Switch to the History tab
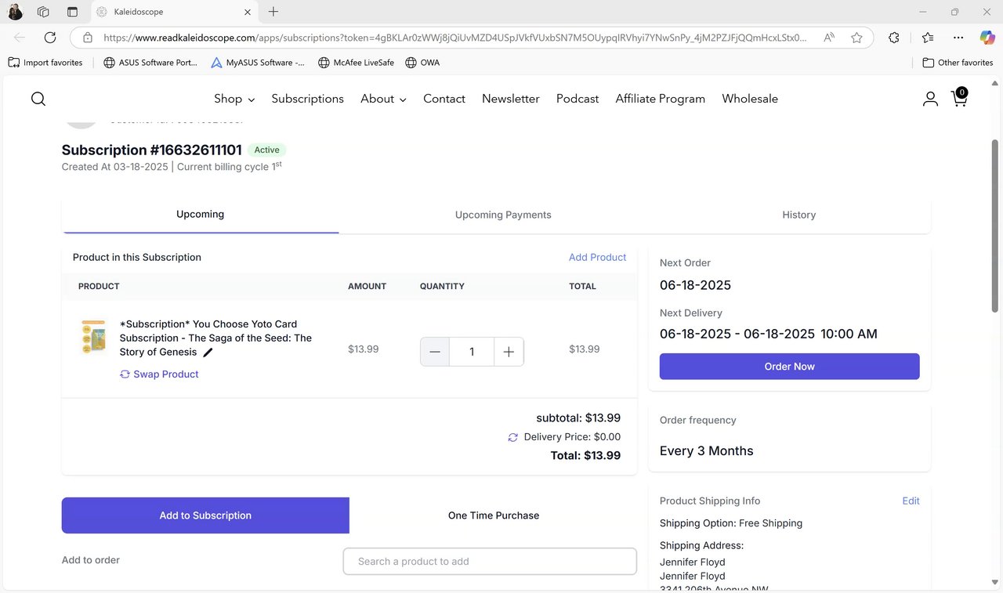This screenshot has height=593, width=1003. tap(798, 215)
